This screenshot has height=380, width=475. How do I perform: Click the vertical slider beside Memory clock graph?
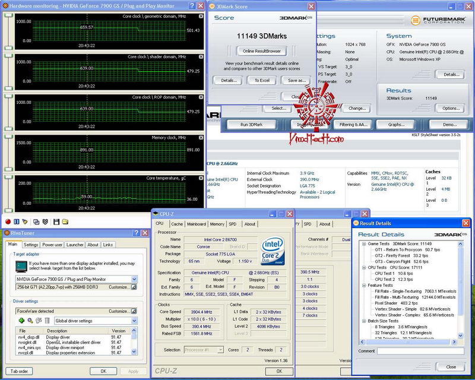pyautogui.click(x=9, y=153)
